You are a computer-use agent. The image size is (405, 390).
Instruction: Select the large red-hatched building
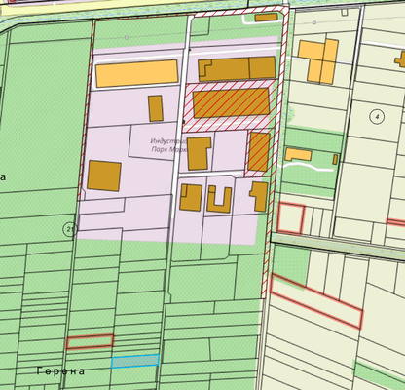232,102
